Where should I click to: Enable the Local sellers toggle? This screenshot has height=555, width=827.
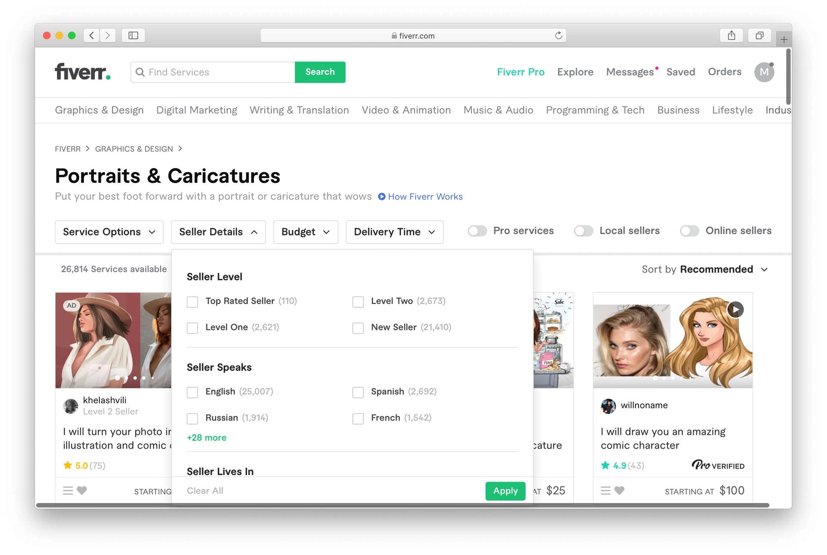click(x=584, y=231)
